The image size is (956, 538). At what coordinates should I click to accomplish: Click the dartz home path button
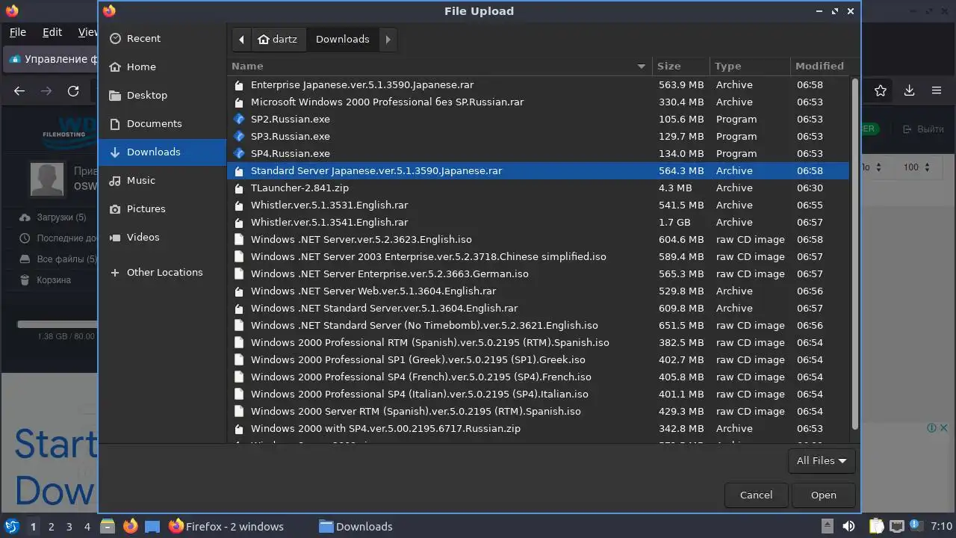pos(277,39)
